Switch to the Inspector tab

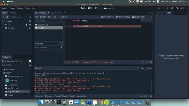click(x=160, y=13)
